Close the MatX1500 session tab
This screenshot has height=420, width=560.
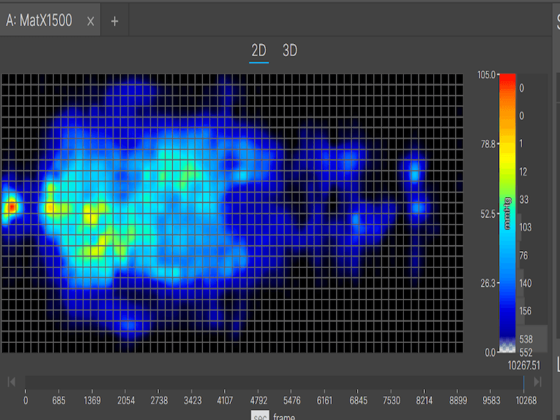pyautogui.click(x=90, y=21)
